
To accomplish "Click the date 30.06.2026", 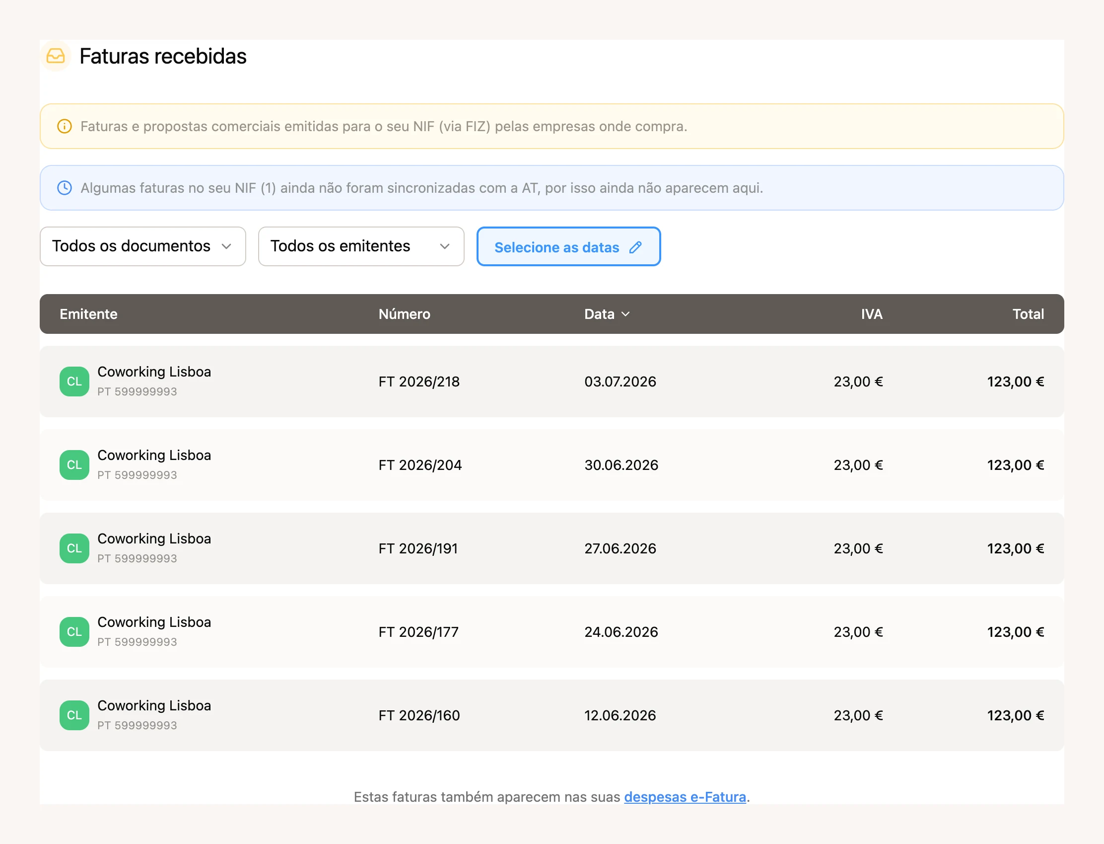I will click(x=621, y=464).
